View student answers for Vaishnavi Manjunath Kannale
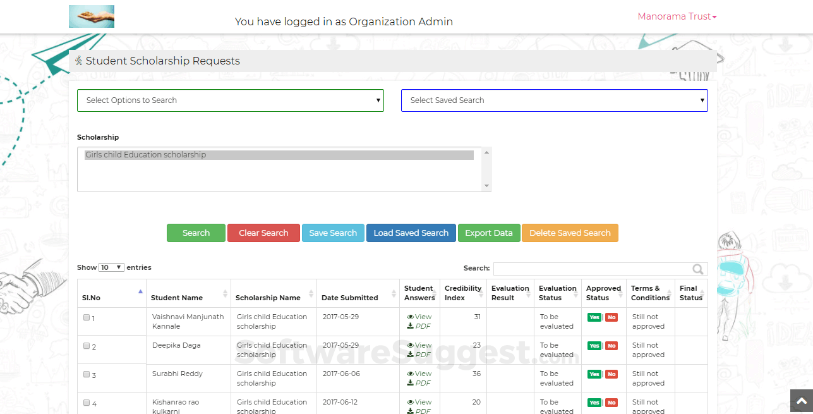813x414 pixels. tap(419, 317)
